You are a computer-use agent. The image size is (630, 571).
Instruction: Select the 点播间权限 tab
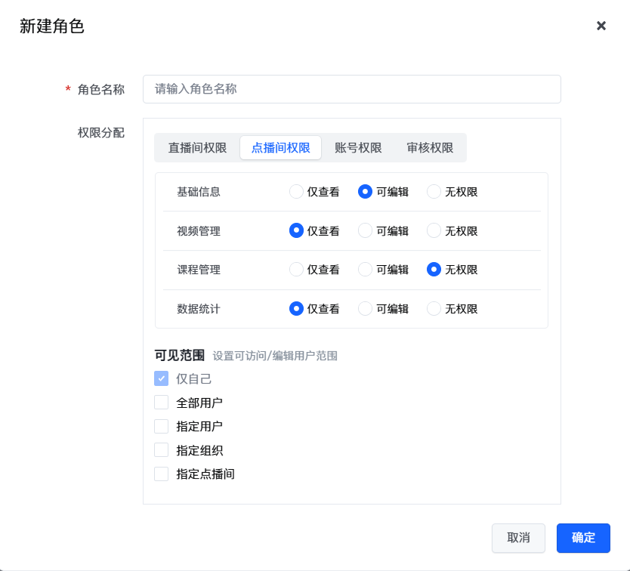pyautogui.click(x=280, y=148)
